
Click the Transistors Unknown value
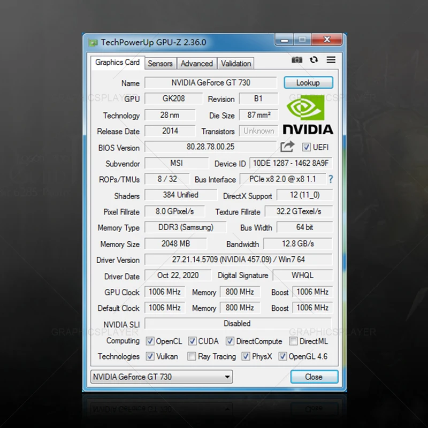click(258, 131)
